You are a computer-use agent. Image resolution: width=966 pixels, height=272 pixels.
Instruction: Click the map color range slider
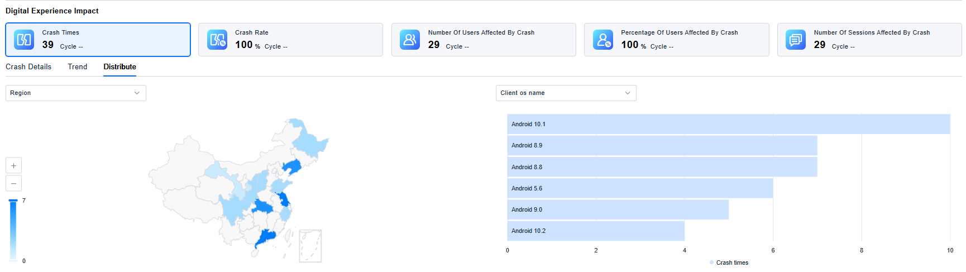tap(13, 230)
